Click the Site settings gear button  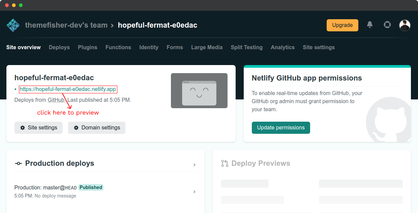[38, 128]
